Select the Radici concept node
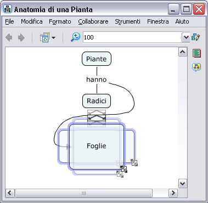 point(97,101)
